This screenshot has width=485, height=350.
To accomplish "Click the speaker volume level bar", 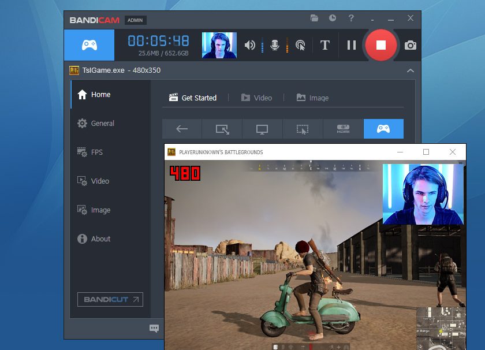I will (x=262, y=45).
